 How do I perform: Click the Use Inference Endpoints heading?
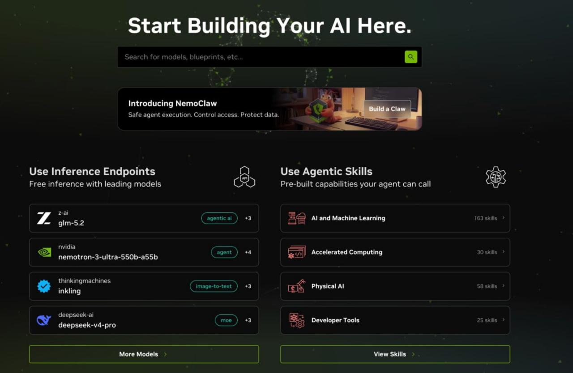tap(92, 172)
